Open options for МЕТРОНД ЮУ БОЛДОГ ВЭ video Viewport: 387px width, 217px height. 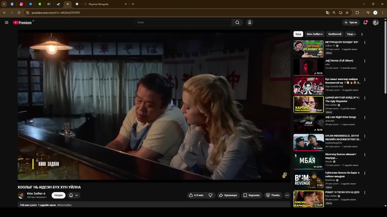pyautogui.click(x=365, y=42)
